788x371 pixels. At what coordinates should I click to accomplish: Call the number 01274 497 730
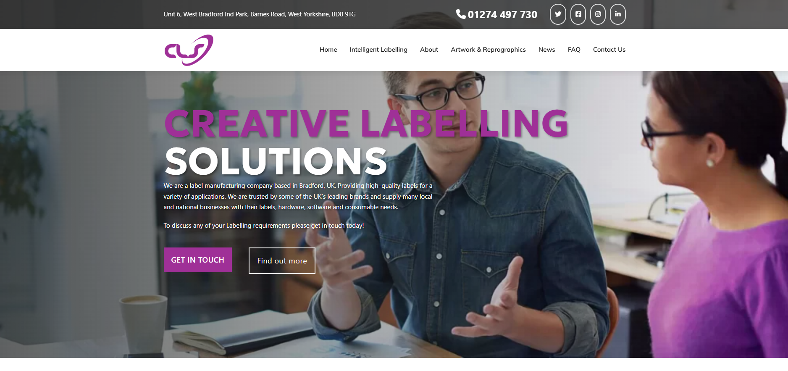[x=502, y=15]
